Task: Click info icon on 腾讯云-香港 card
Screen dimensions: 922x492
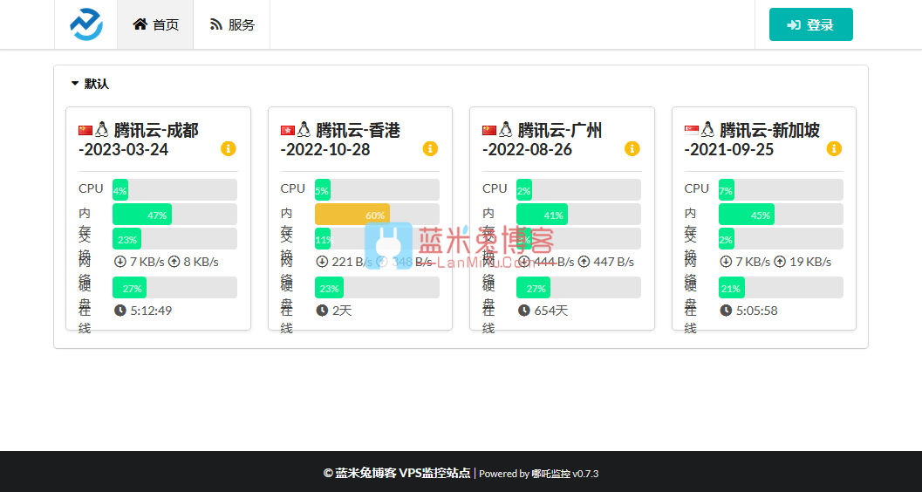Action: coord(430,148)
